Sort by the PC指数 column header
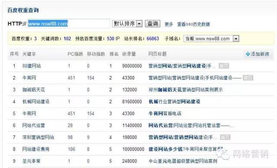Image resolution: width=277 pixels, height=168 pixels. 75,54
